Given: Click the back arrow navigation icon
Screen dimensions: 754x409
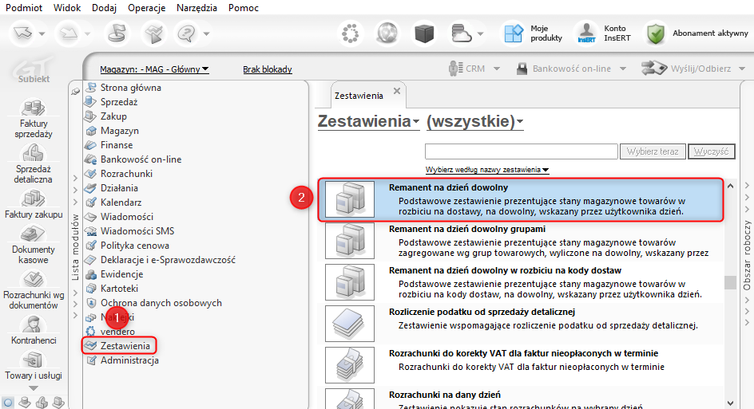Looking at the screenshot, I should (22, 33).
